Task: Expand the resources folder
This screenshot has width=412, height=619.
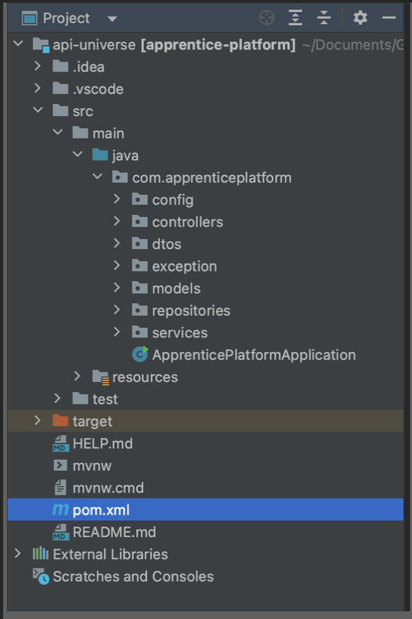Action: click(77, 377)
